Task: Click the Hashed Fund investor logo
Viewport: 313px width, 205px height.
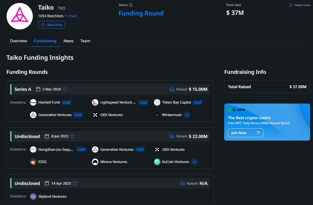Action: [x=33, y=102]
